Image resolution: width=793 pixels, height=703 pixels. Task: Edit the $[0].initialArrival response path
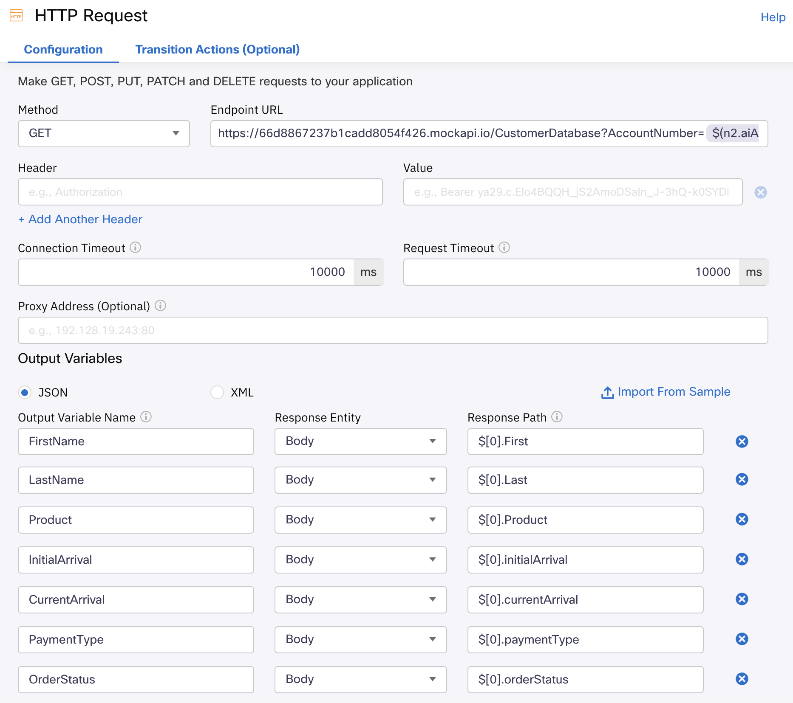coord(586,560)
